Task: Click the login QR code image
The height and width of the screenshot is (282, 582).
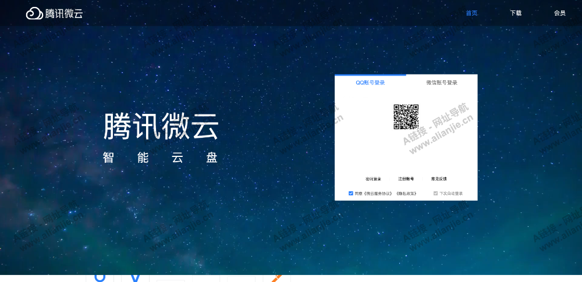Action: click(x=406, y=117)
